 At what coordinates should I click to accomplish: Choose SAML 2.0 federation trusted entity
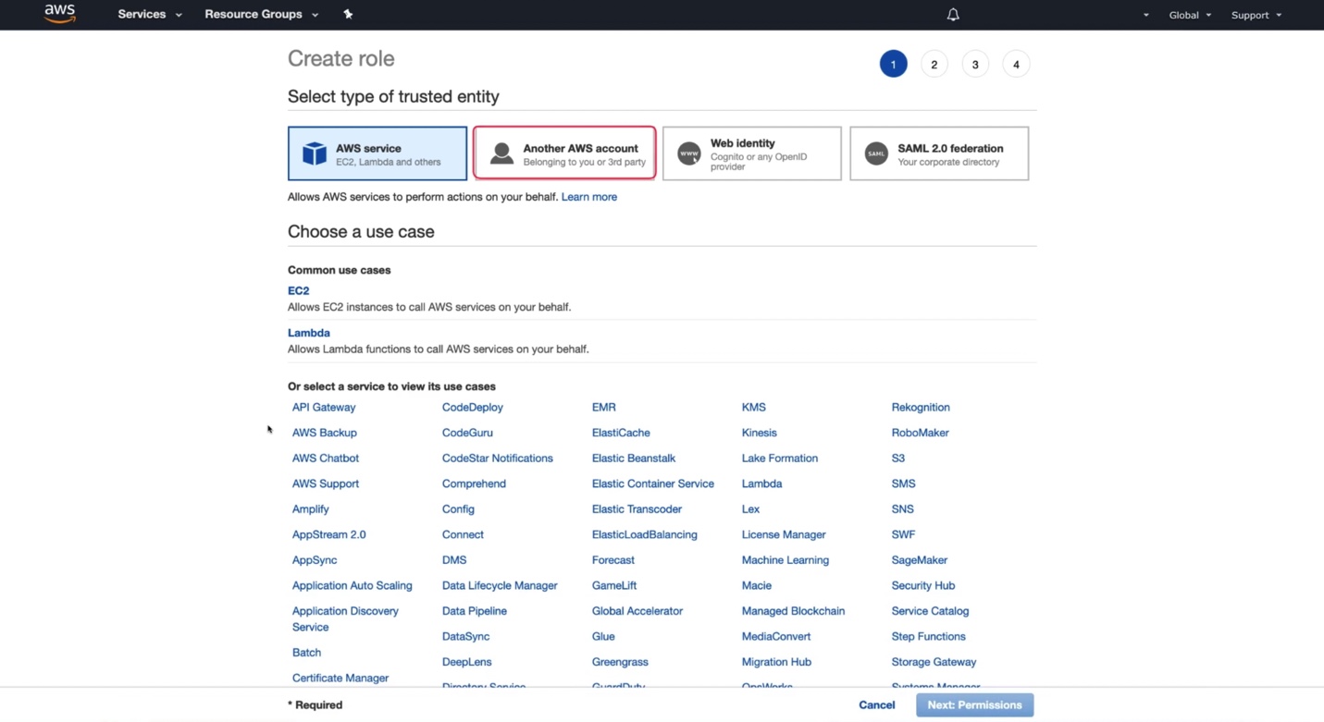(x=939, y=153)
